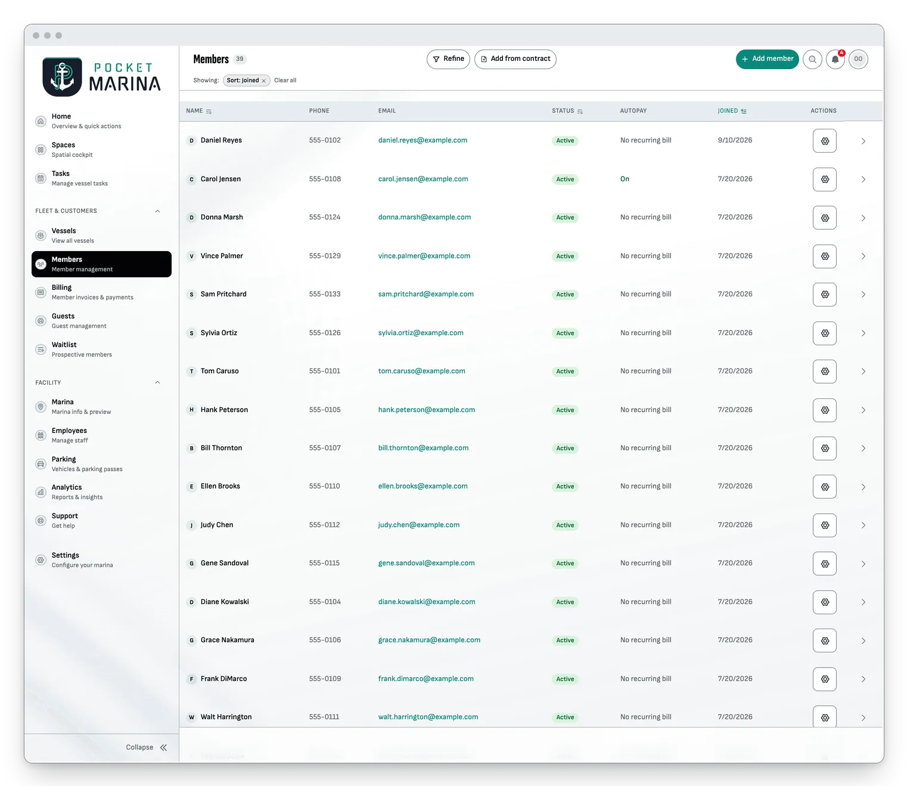907x786 pixels.
Task: Remove the Sort: Joined filter chip
Action: (263, 81)
